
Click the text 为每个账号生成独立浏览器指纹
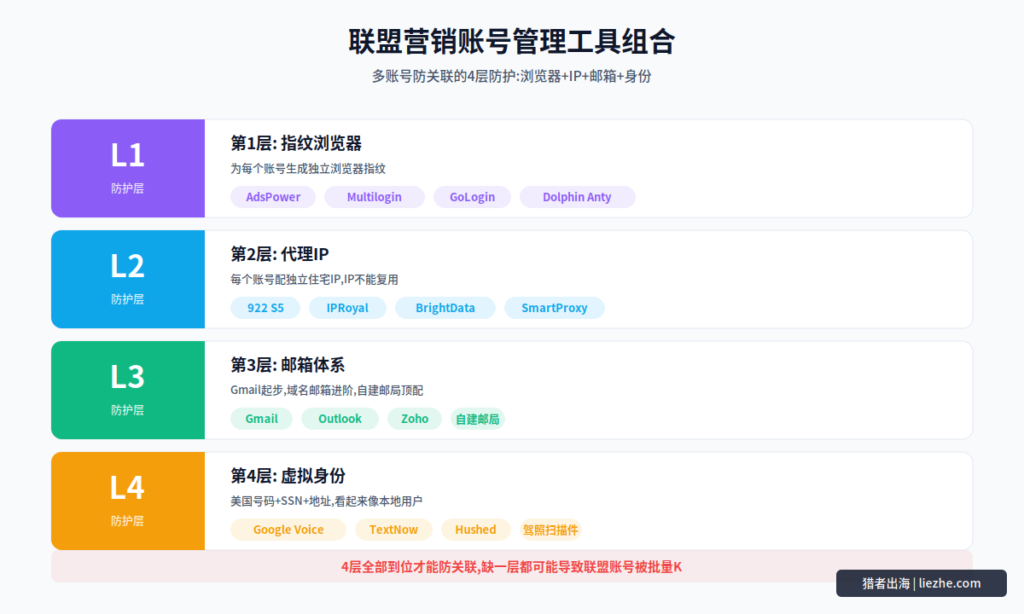[x=308, y=169]
